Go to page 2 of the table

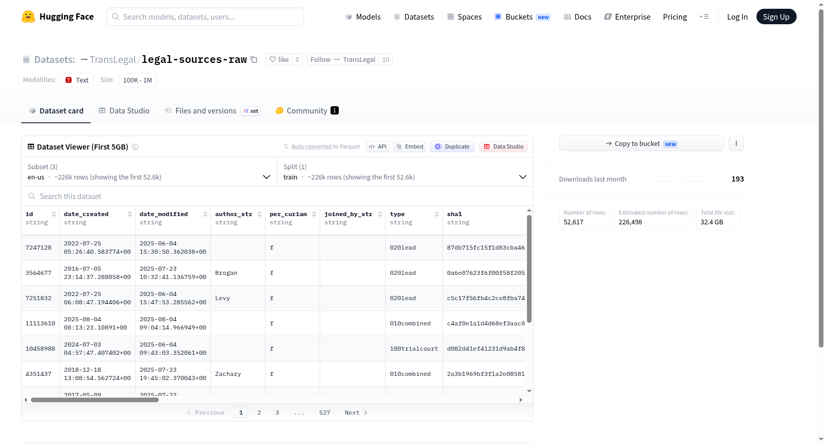click(259, 413)
